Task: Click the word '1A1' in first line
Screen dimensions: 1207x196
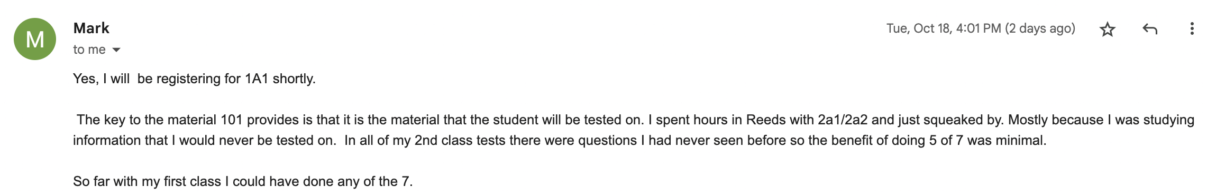Action: point(257,79)
